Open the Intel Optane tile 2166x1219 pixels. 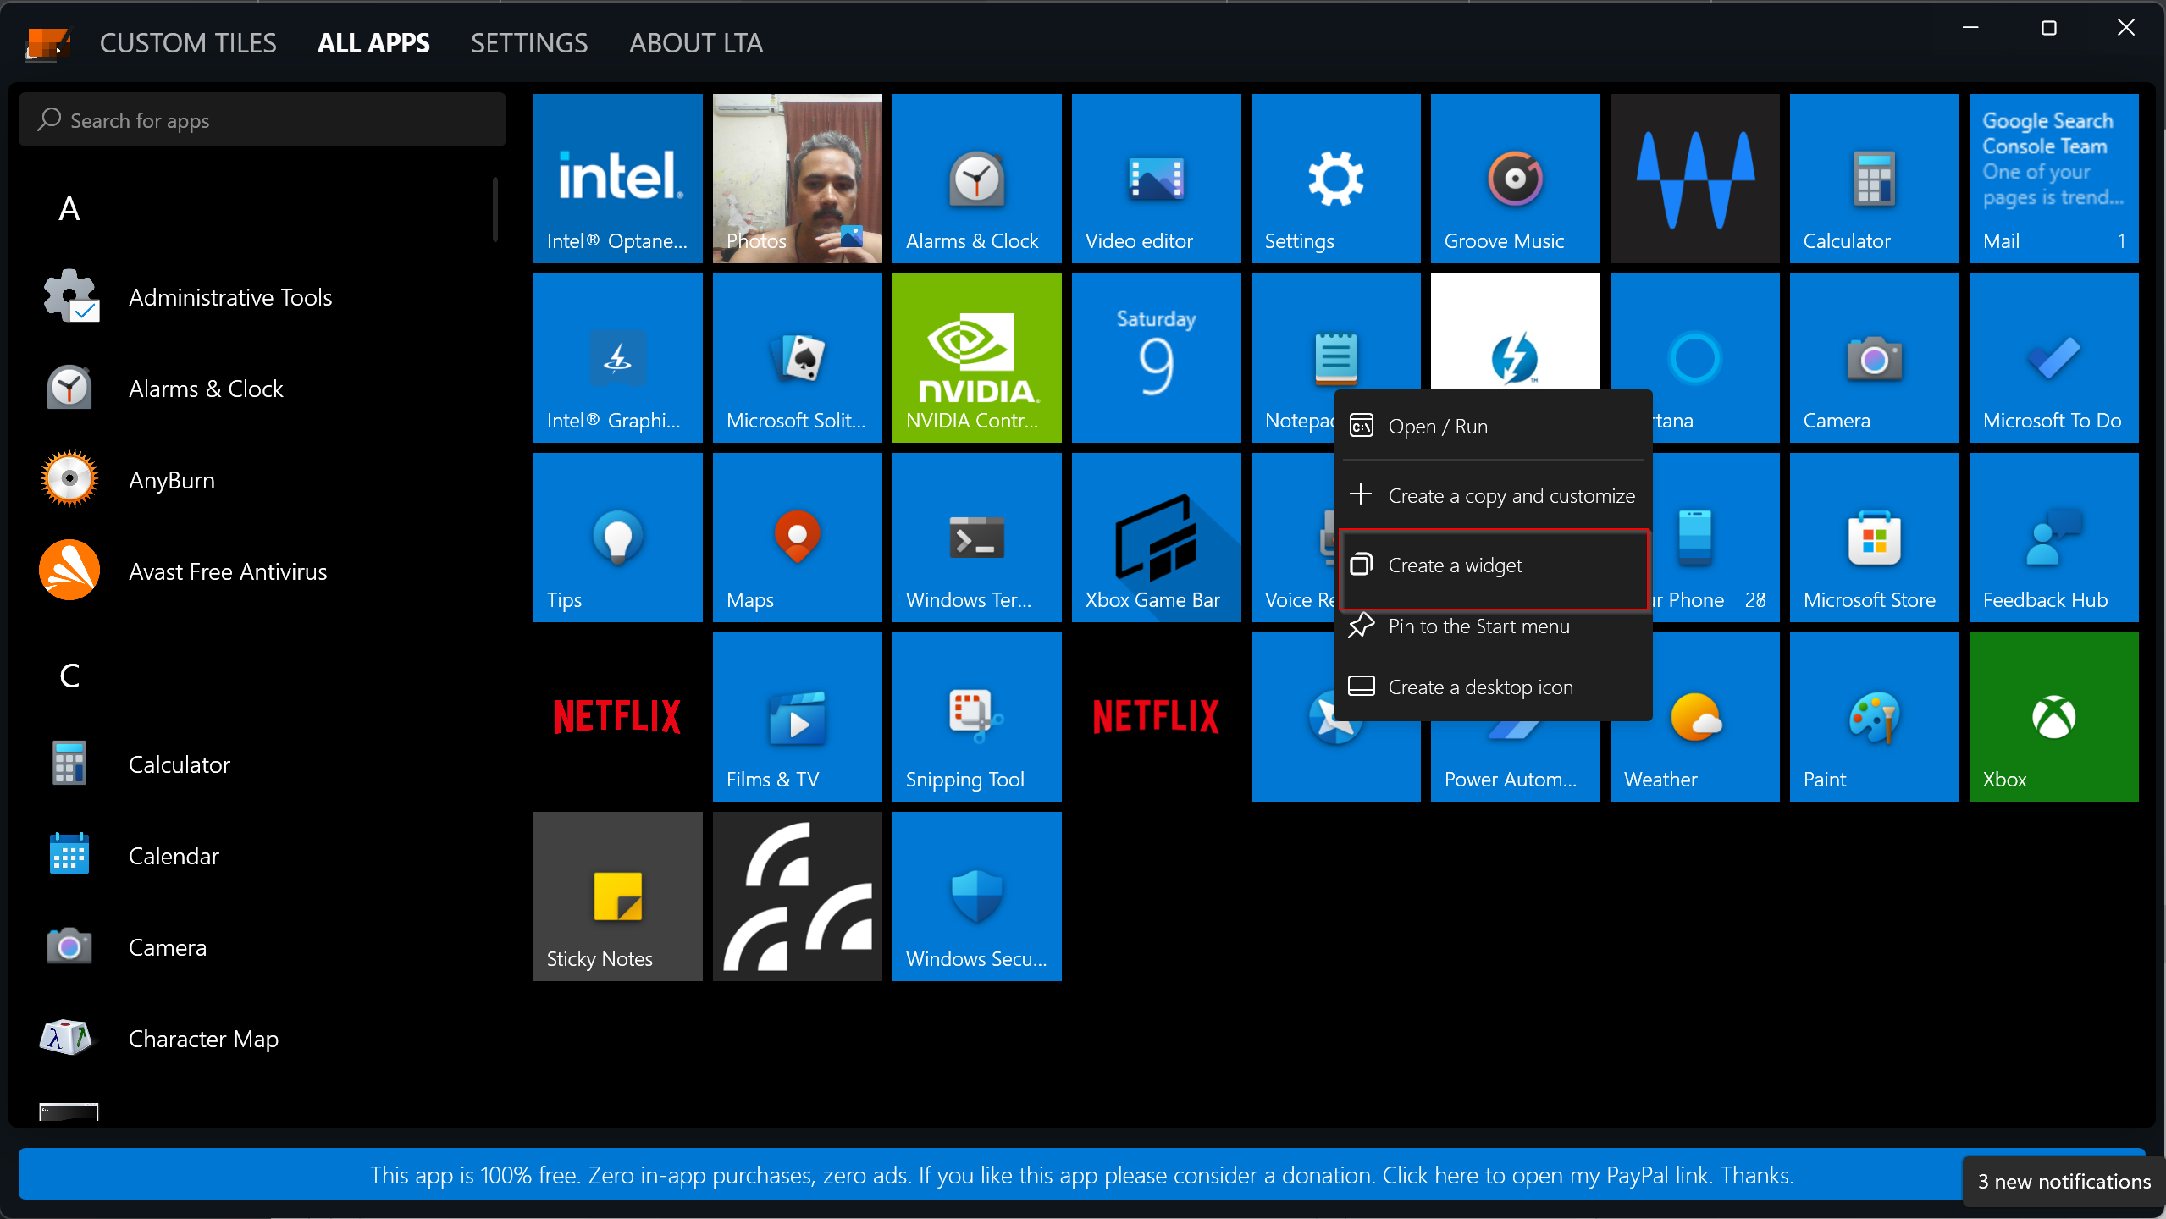click(x=617, y=179)
